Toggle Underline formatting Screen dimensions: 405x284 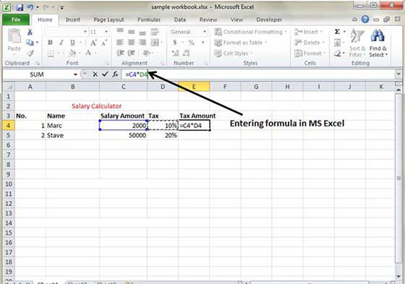point(72,43)
